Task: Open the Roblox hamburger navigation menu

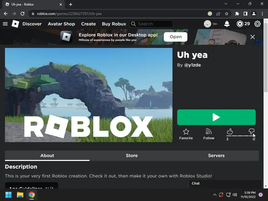Action: [5, 24]
